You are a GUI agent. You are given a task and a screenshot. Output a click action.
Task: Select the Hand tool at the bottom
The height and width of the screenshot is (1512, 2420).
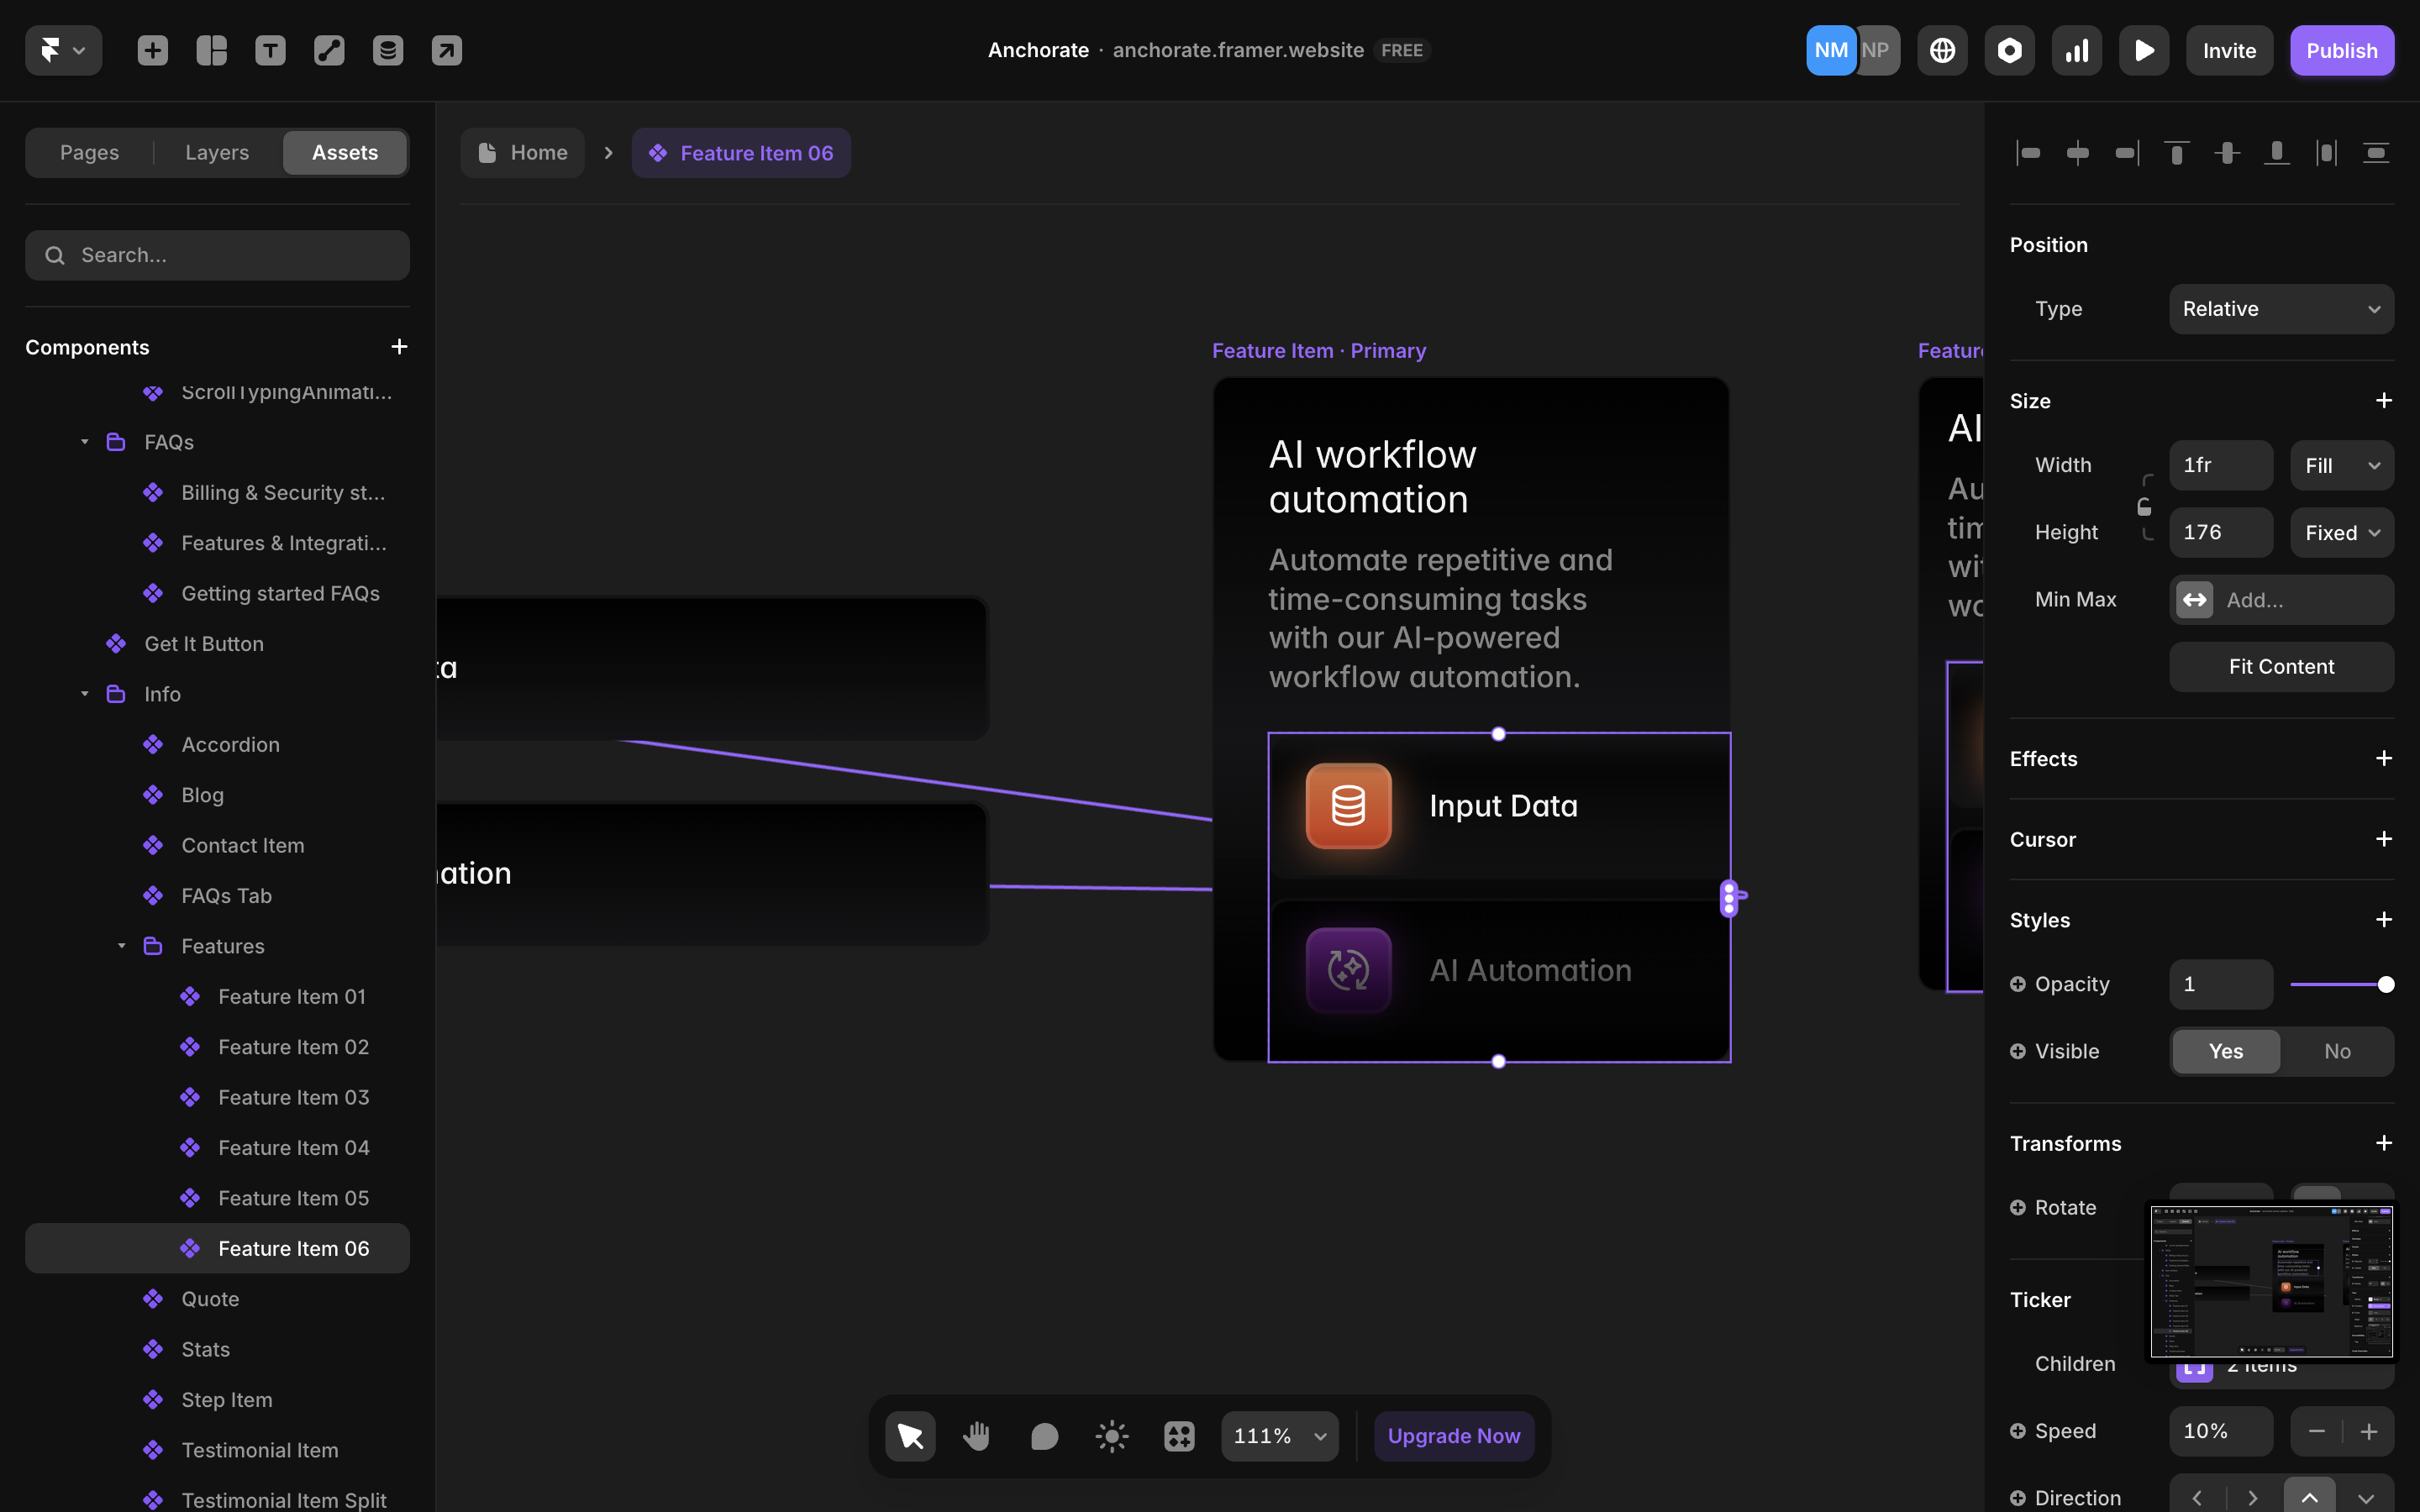coord(977,1435)
